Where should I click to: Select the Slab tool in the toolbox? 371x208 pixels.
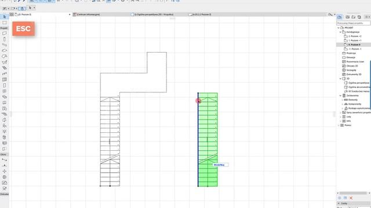[x=5, y=50]
